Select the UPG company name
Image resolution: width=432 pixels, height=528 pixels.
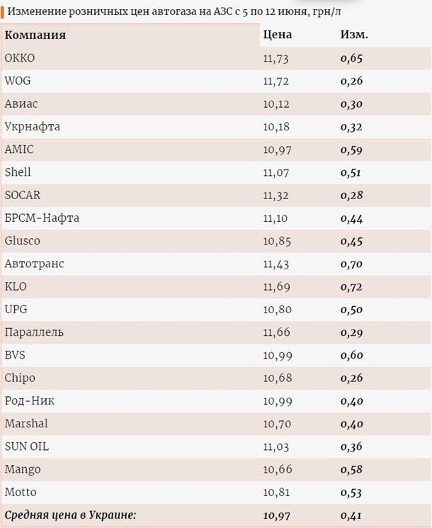click(x=16, y=309)
